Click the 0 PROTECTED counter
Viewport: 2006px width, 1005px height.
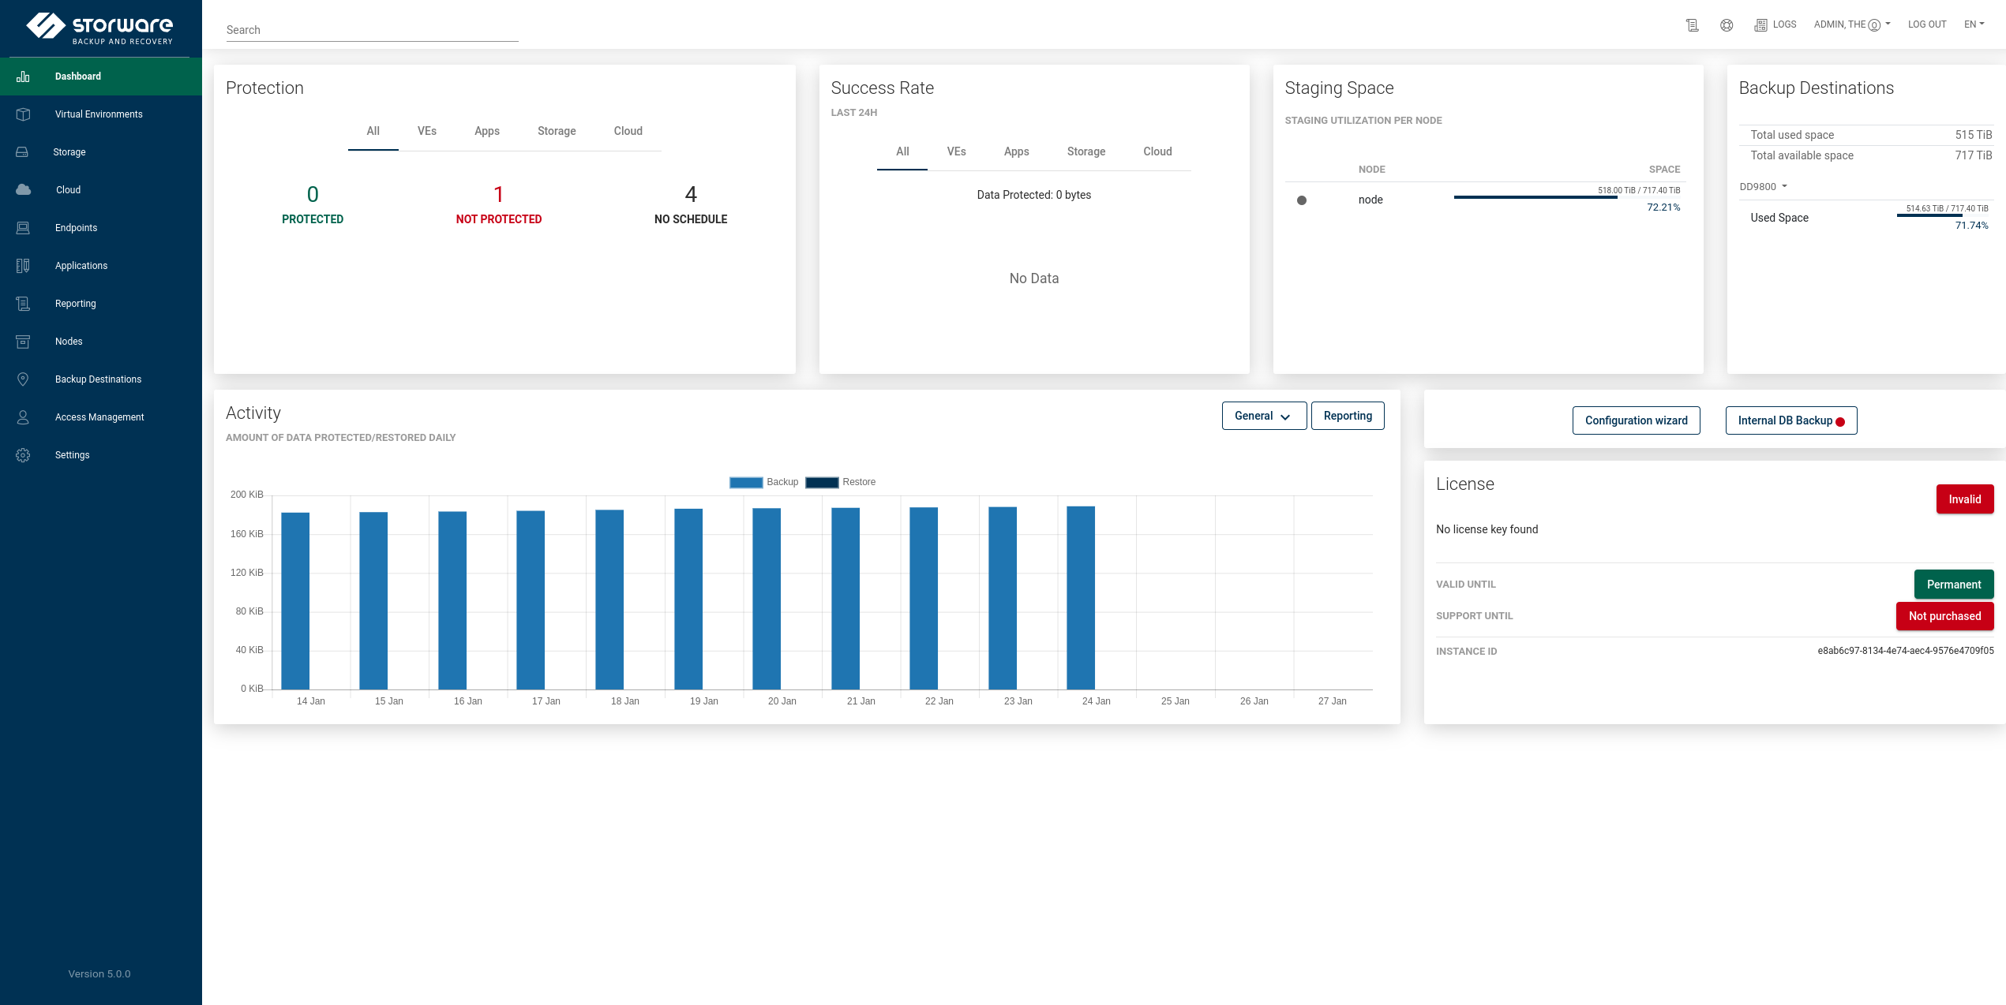(x=313, y=204)
